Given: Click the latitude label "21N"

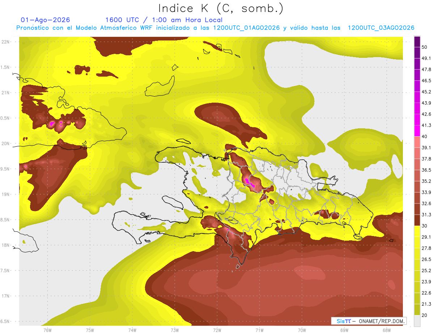Looking at the screenshot, I should (x=5, y=93).
